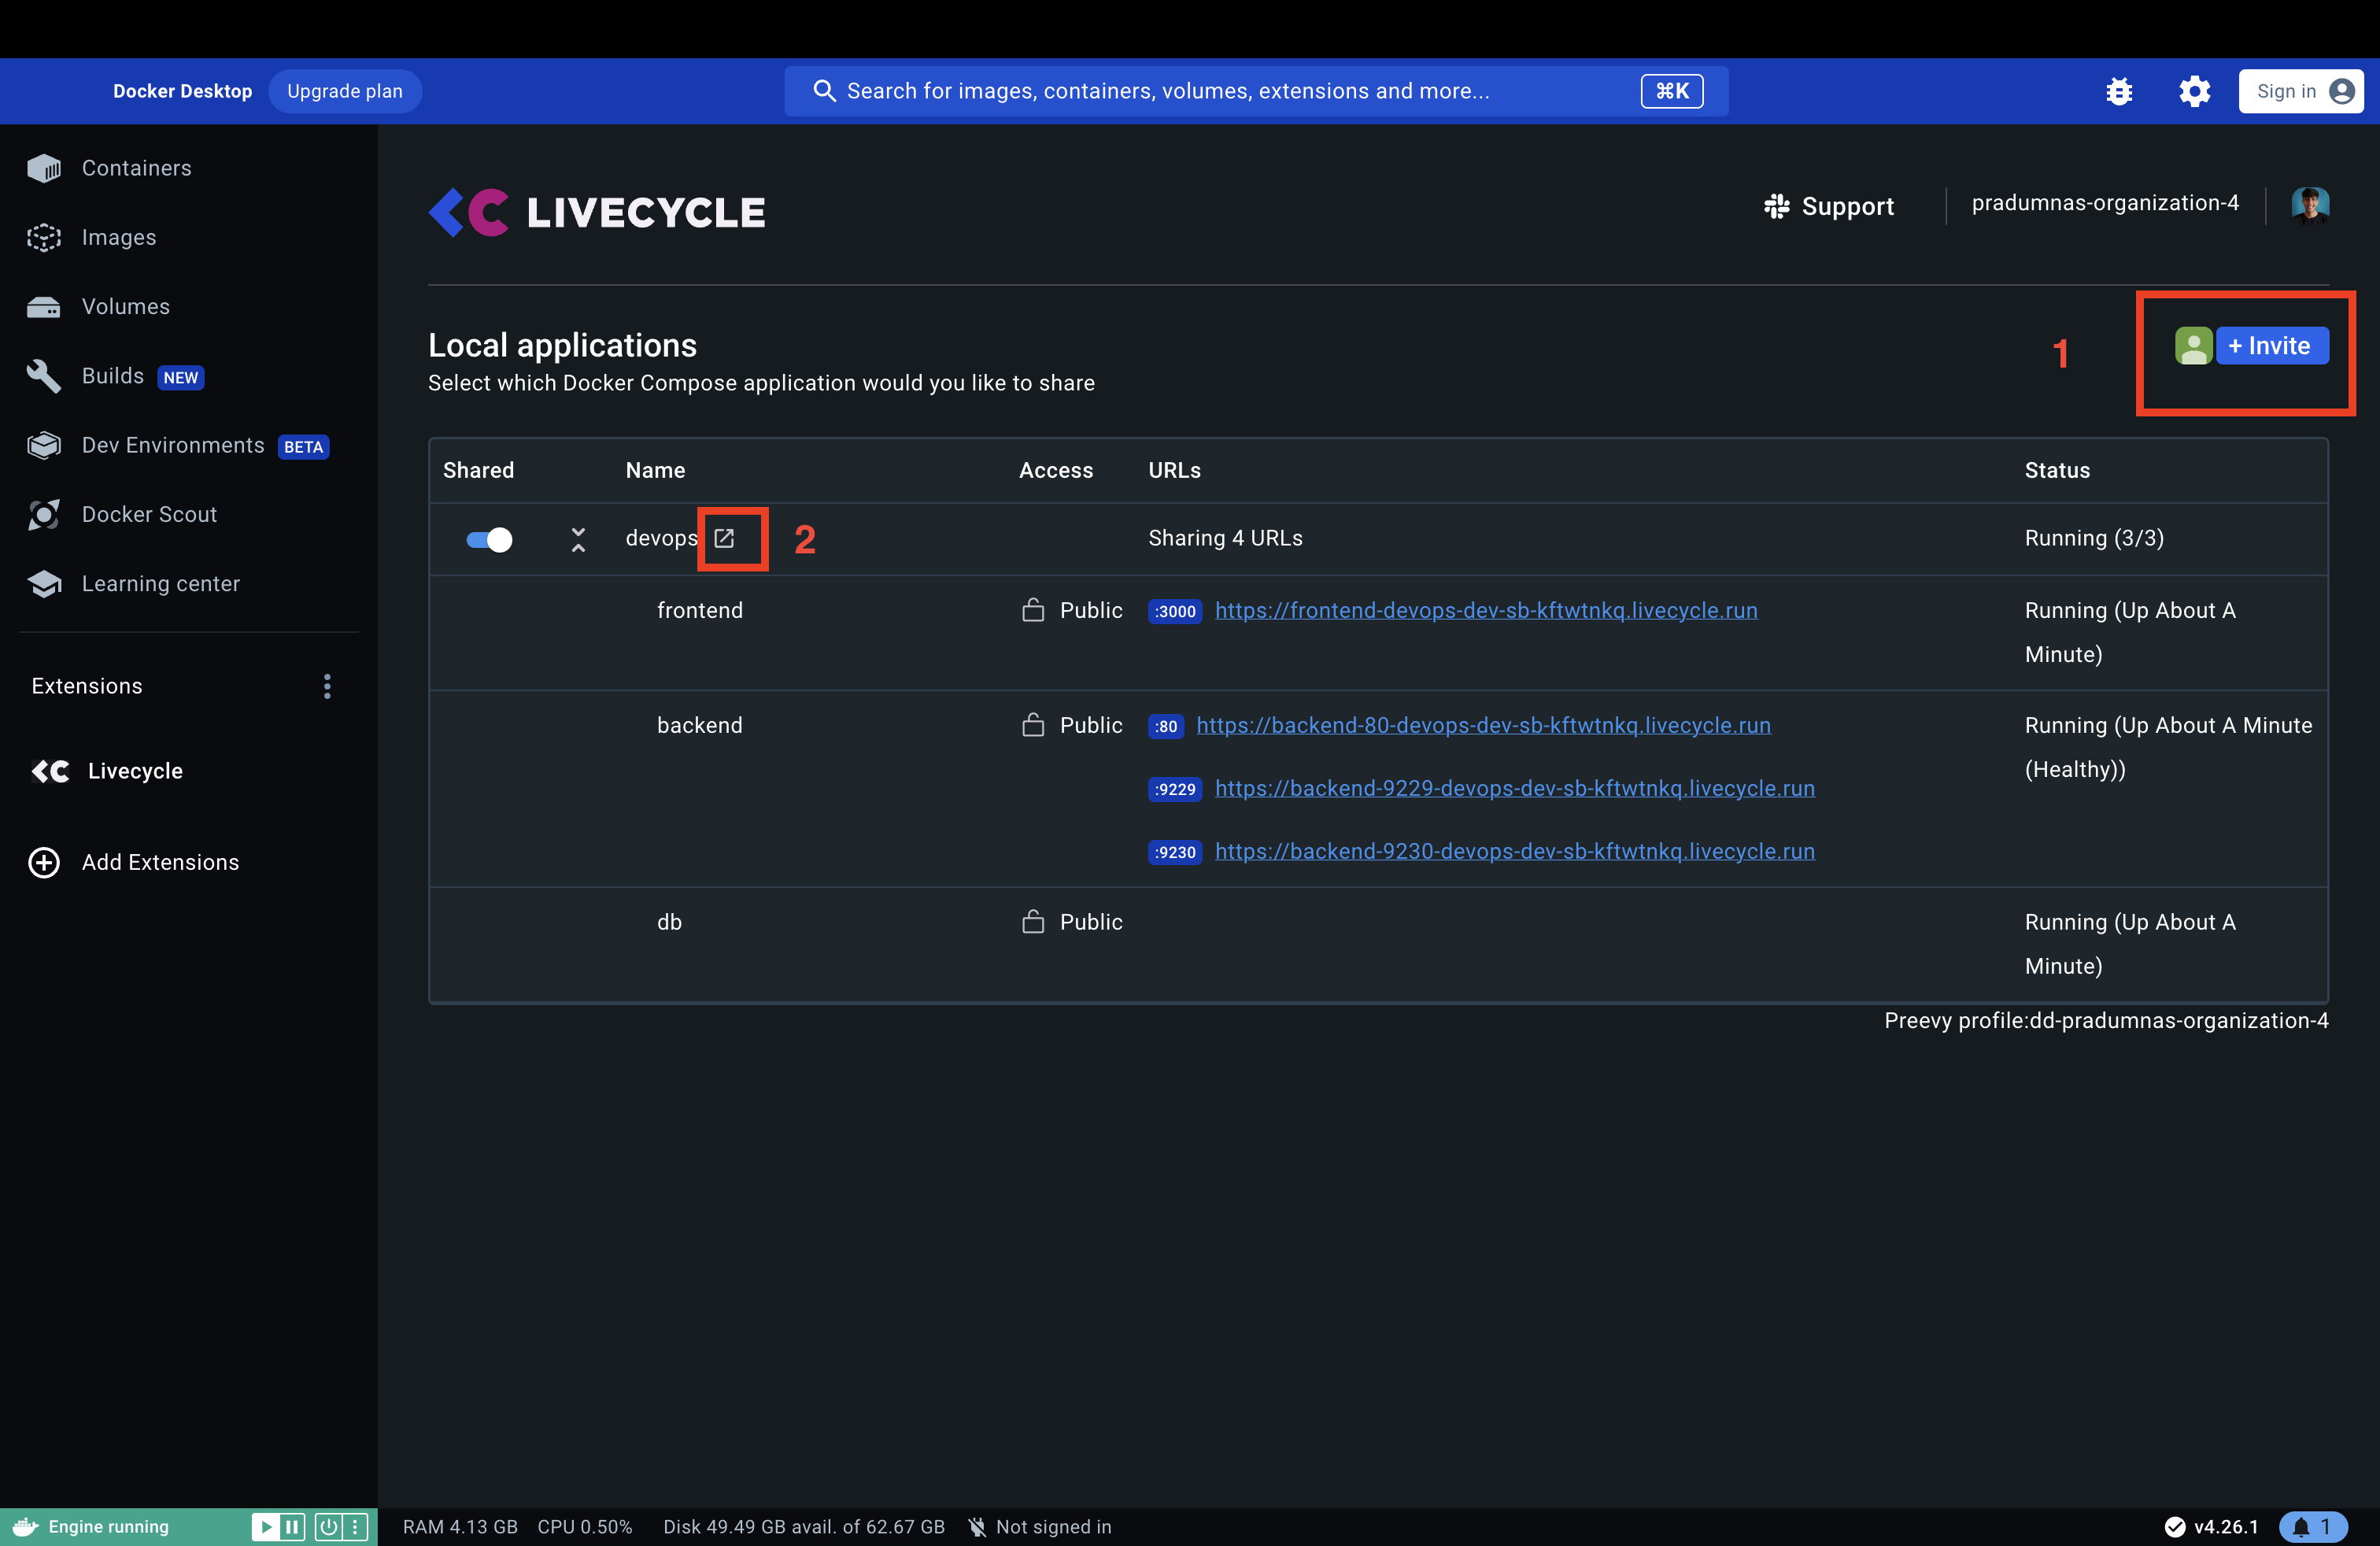Switch to the Livecycle extension
The width and height of the screenshot is (2380, 1546).
[x=134, y=770]
